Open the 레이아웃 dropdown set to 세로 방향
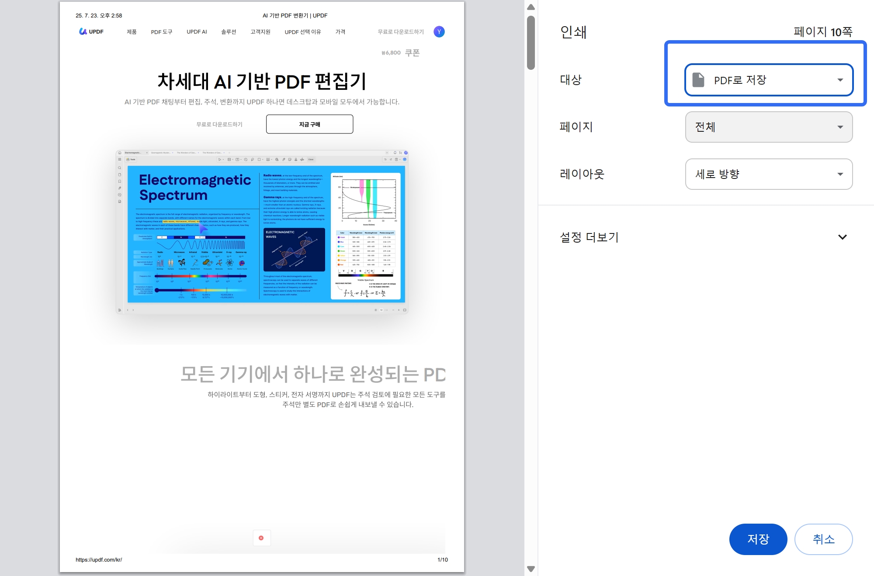The width and height of the screenshot is (874, 576). [769, 174]
